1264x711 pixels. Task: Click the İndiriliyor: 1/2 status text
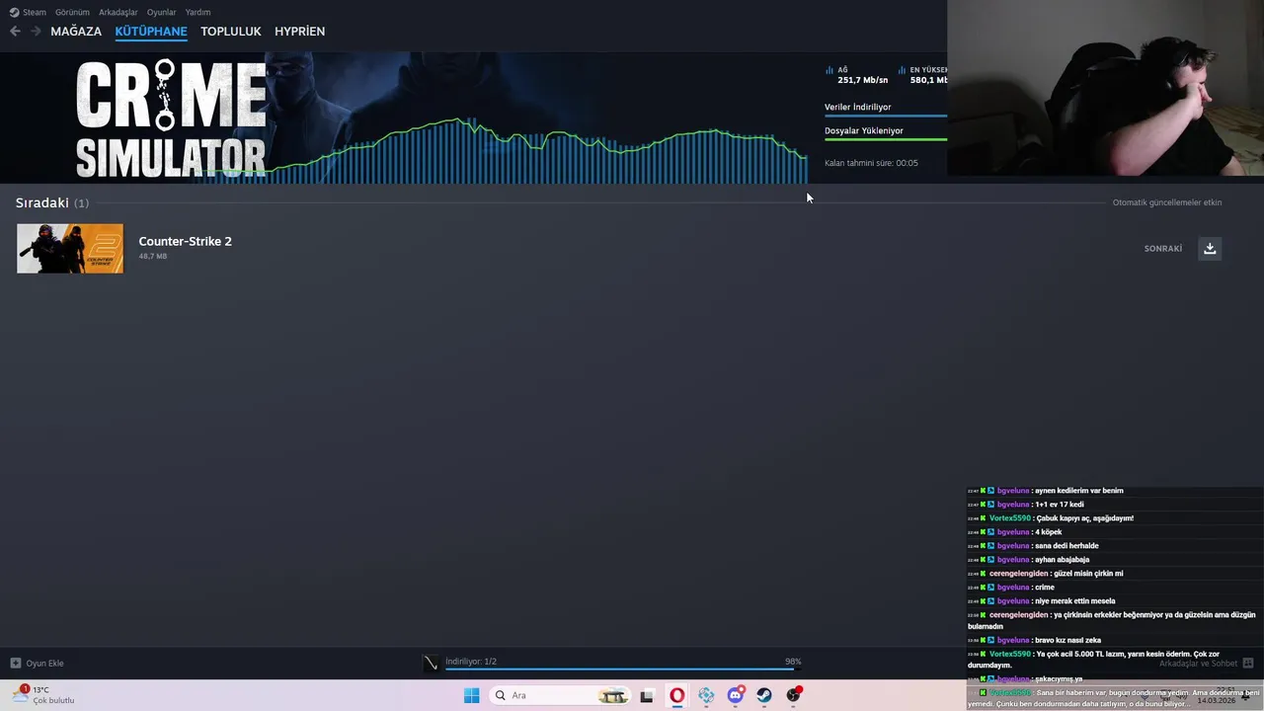(x=471, y=662)
